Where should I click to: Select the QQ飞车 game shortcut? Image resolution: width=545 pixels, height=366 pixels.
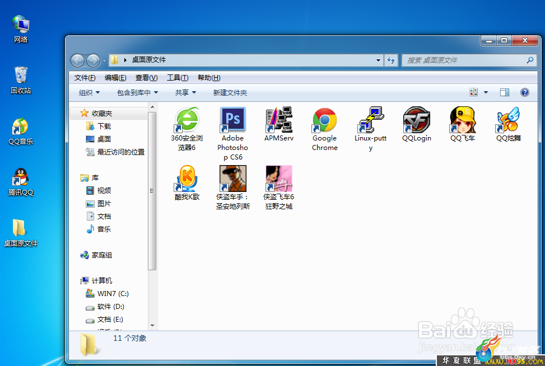pos(462,124)
